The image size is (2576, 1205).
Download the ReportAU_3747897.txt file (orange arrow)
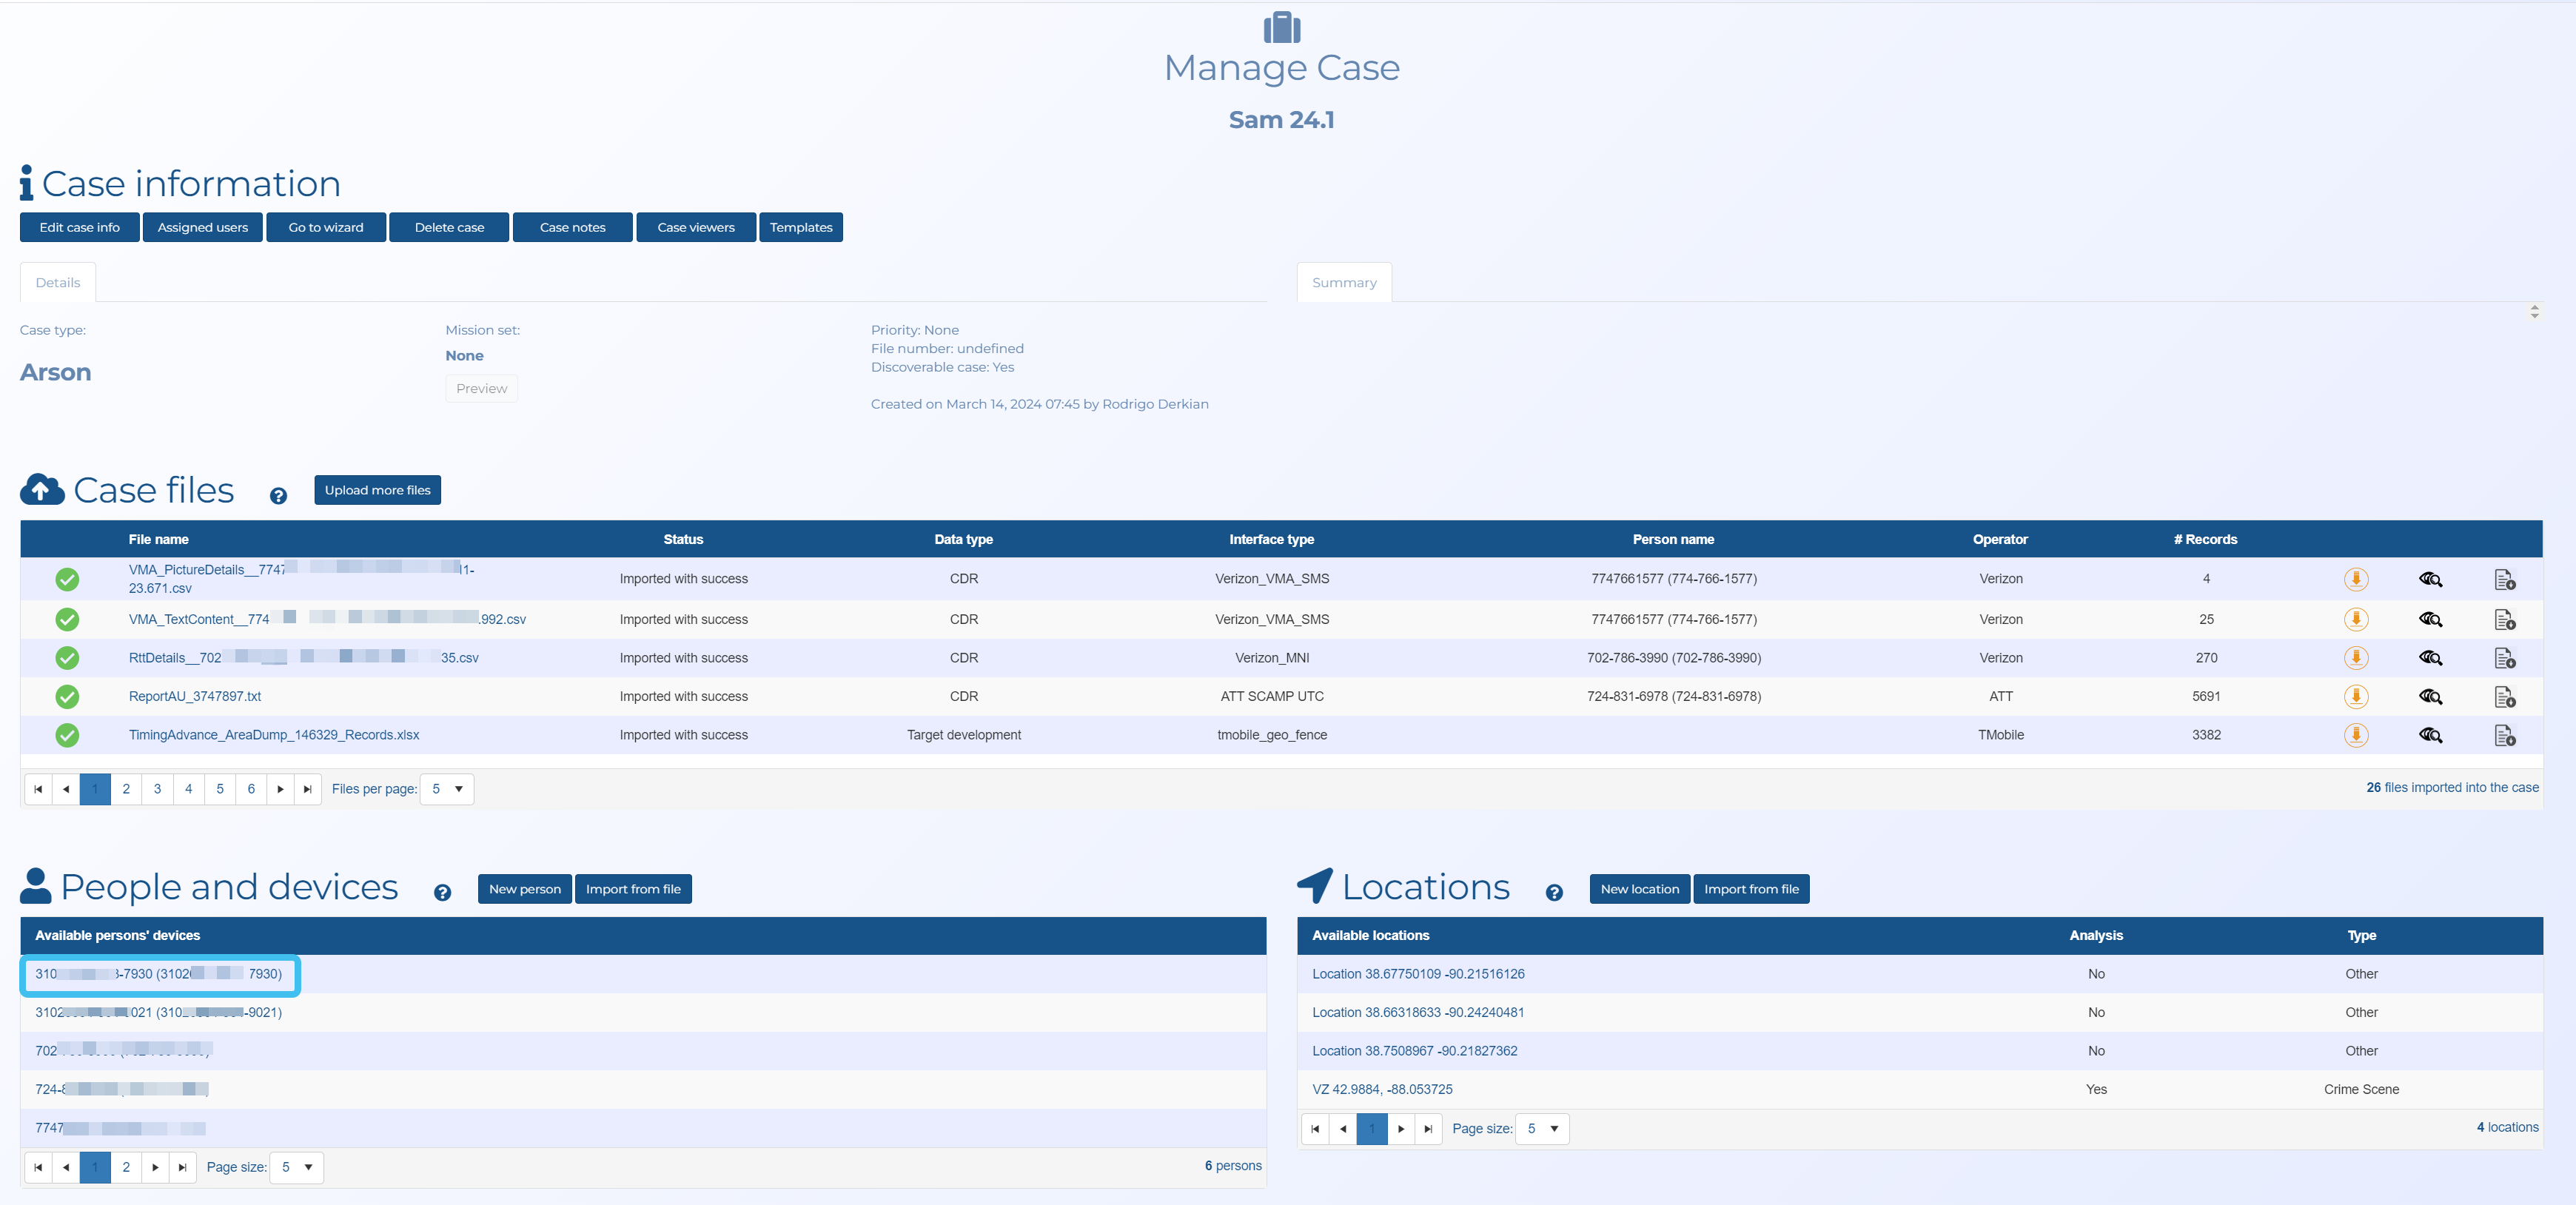[2355, 696]
